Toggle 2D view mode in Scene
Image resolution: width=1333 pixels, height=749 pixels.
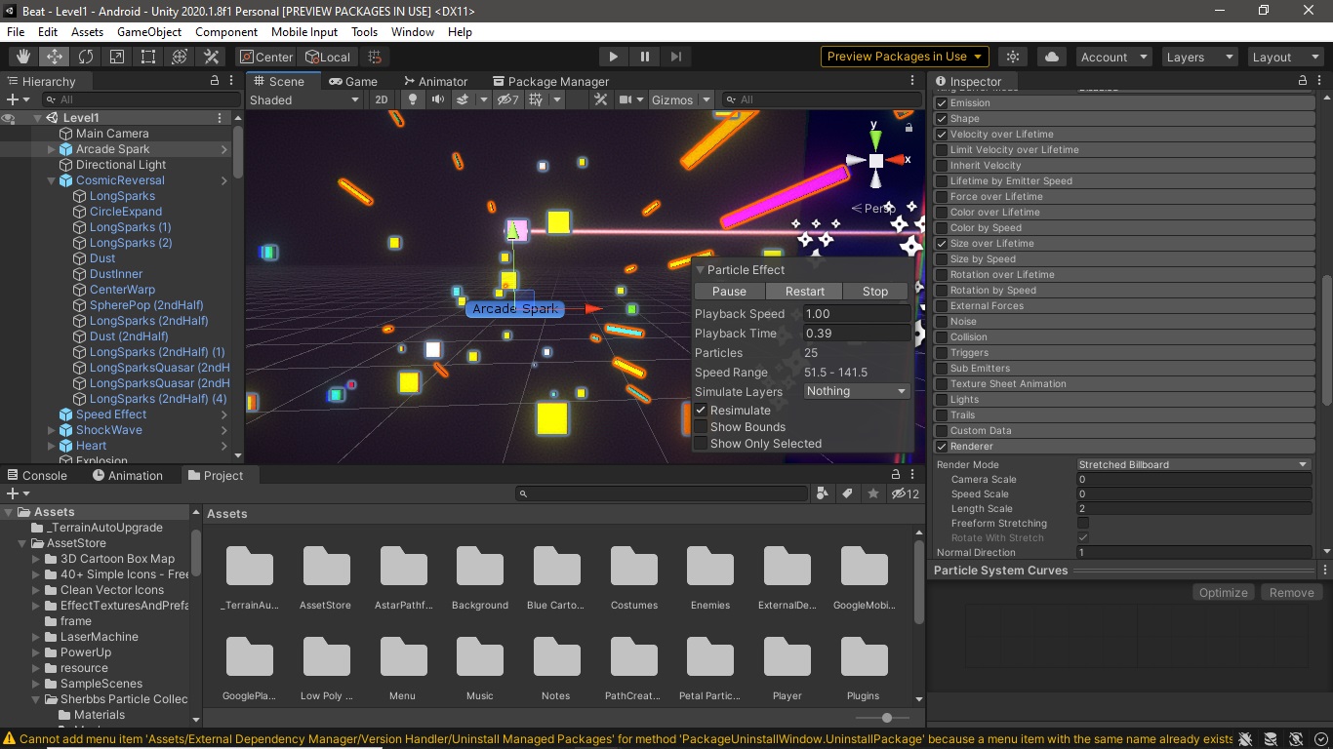pyautogui.click(x=382, y=99)
